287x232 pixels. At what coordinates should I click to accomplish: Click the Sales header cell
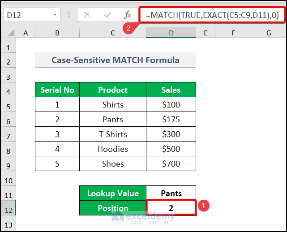(171, 90)
